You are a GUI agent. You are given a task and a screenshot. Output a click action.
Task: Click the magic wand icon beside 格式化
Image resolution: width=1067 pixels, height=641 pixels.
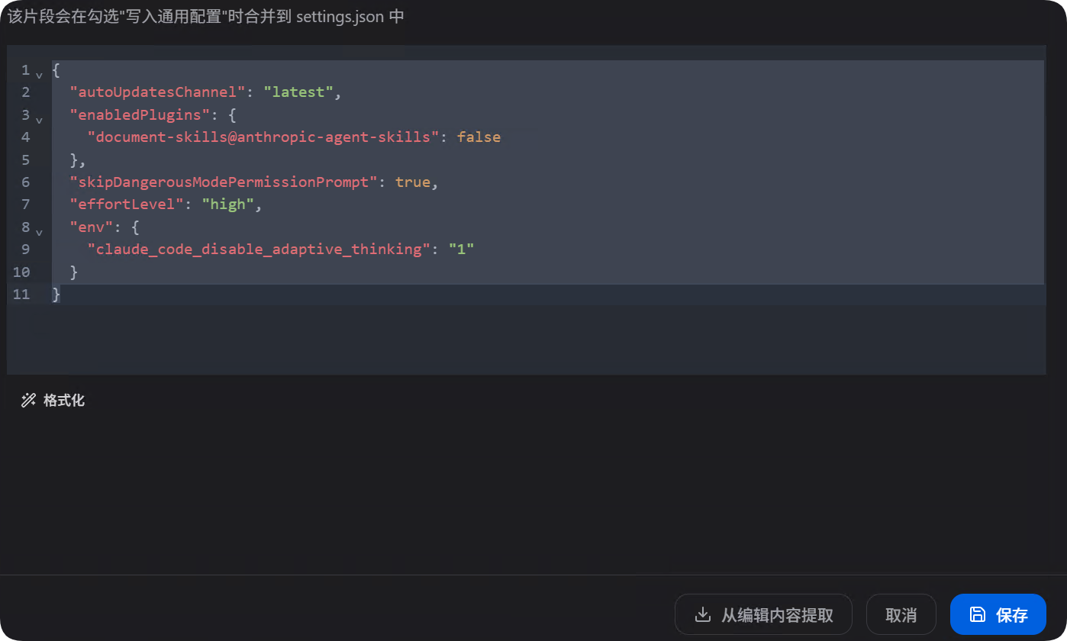29,400
